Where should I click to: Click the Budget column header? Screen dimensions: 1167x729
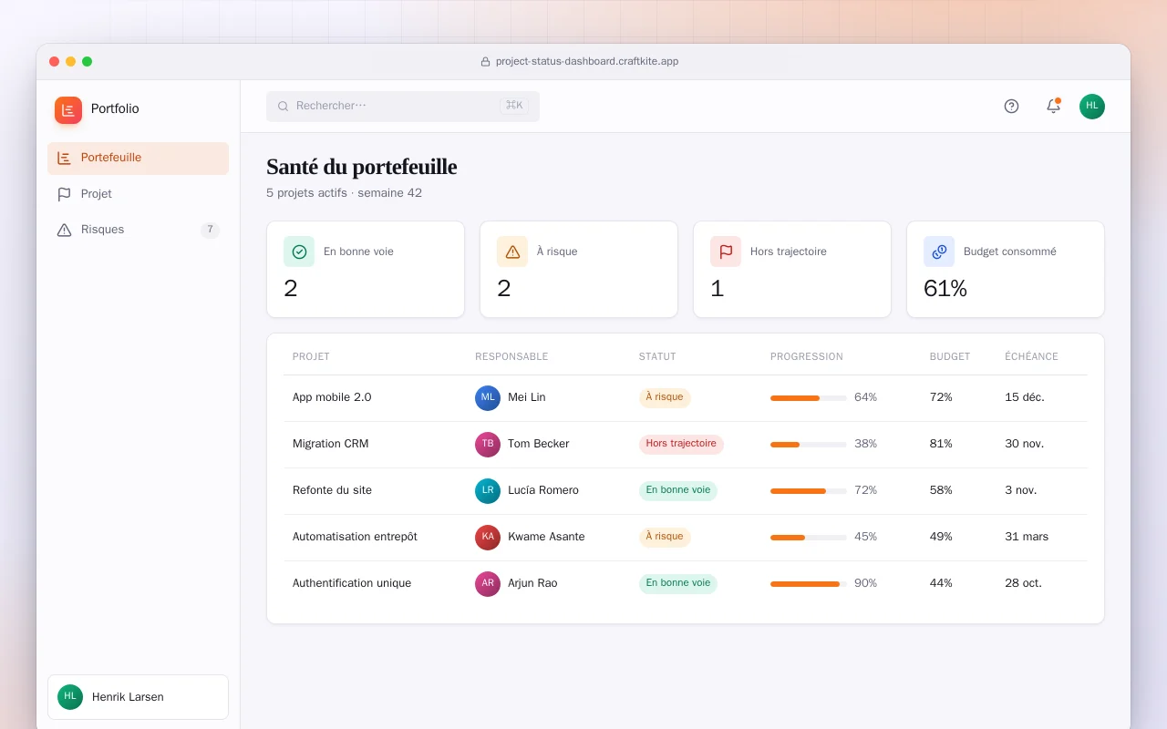pos(950,356)
